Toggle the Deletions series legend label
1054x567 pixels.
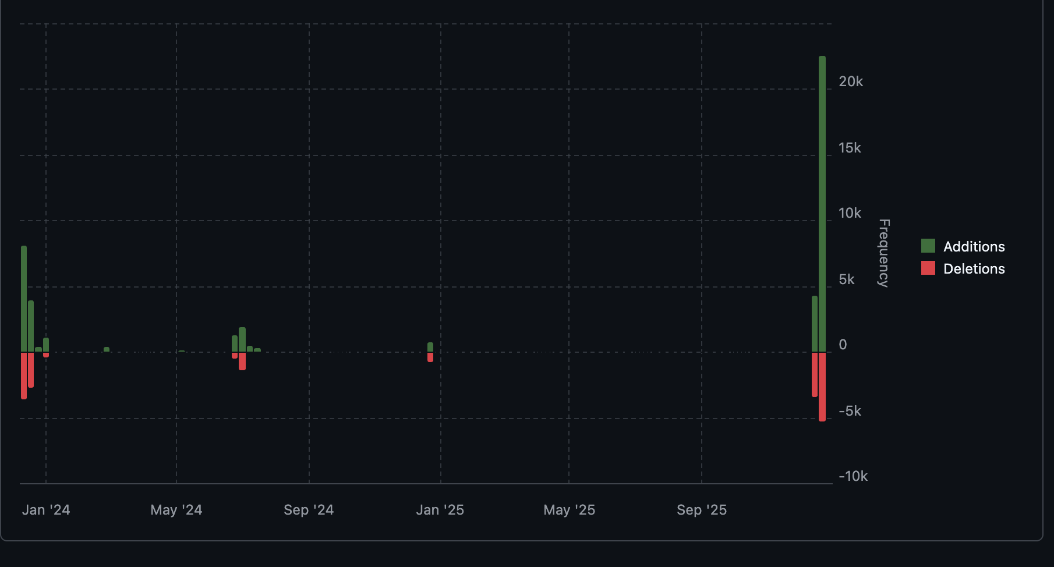pyautogui.click(x=974, y=269)
